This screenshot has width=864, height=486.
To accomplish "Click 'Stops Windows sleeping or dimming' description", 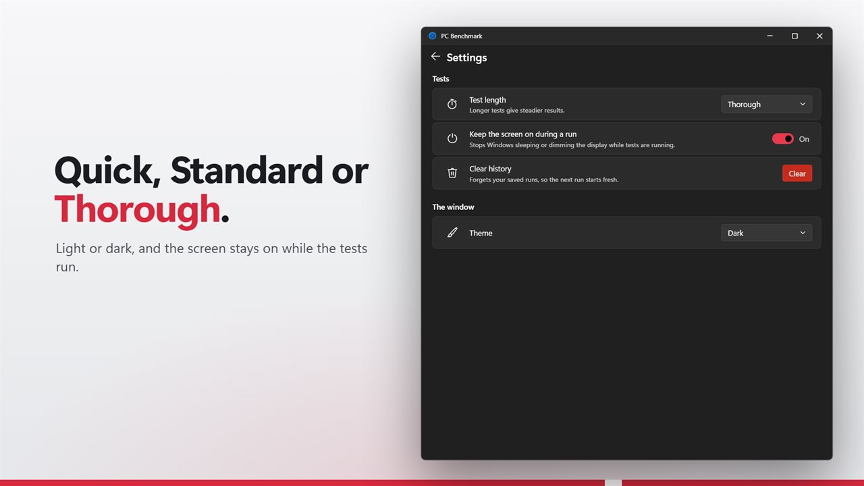I will 572,145.
